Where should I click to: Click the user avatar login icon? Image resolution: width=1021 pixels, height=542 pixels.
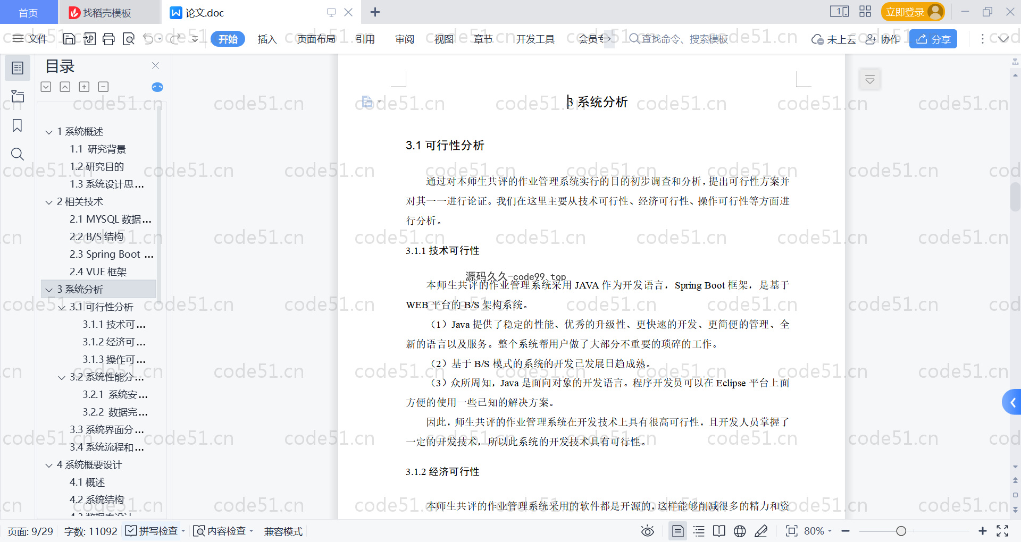click(x=935, y=12)
